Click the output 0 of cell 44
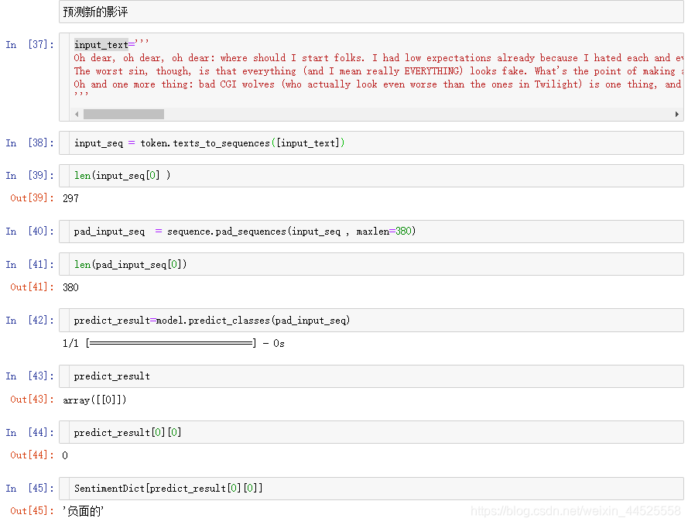This screenshot has height=525, width=688. [x=65, y=455]
